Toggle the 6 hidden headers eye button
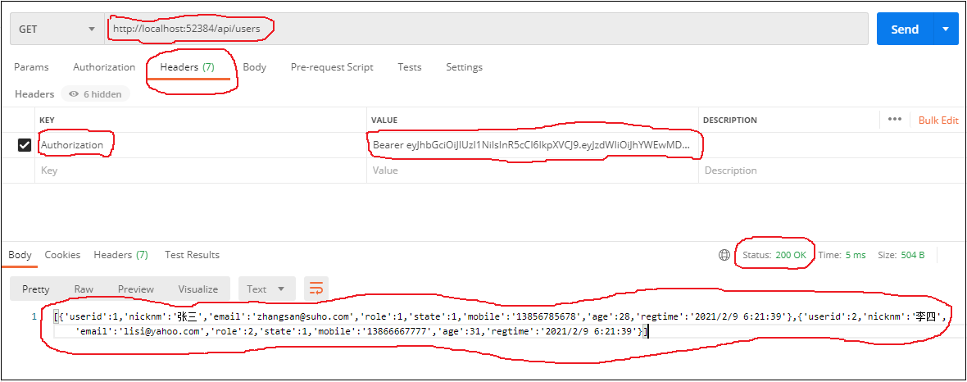The image size is (967, 382). click(x=95, y=93)
